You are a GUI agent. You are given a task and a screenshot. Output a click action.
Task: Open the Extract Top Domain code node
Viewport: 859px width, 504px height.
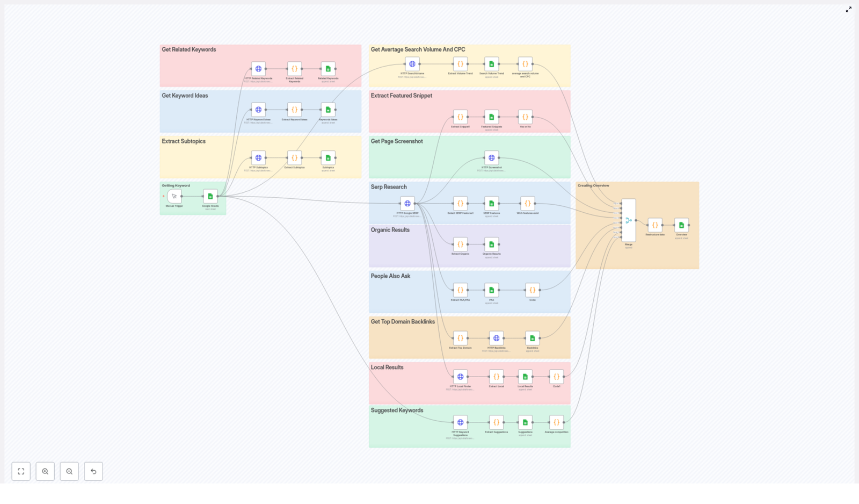tap(460, 339)
